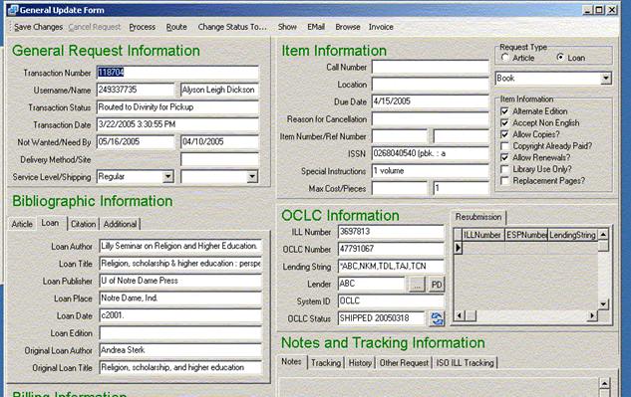The height and width of the screenshot is (397, 631).
Task: Switch to the Loan bibliographic tab
Action: pos(50,223)
